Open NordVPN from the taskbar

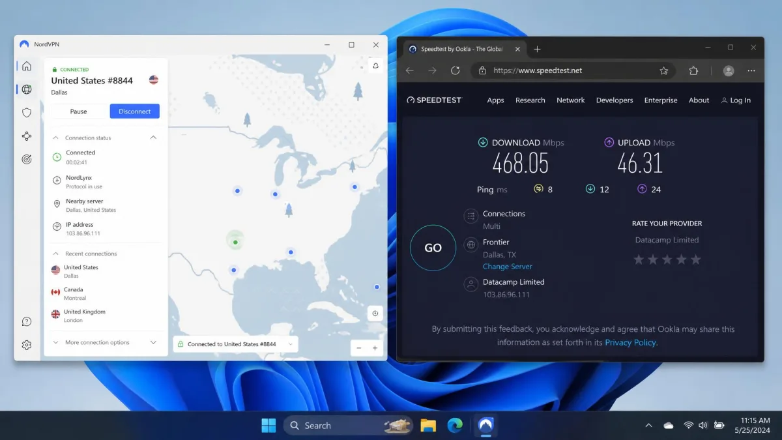[x=485, y=426]
